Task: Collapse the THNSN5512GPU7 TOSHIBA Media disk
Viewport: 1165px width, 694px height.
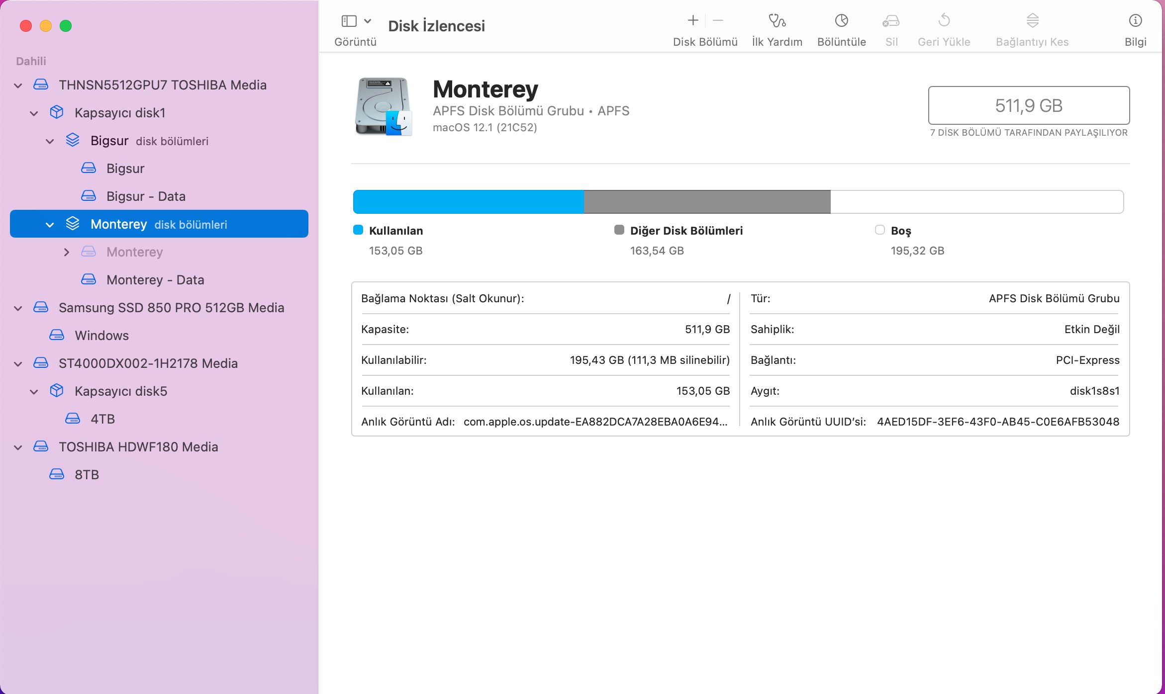Action: [x=18, y=85]
